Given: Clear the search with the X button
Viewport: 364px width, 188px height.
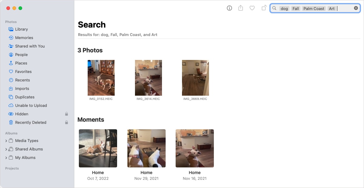Looking at the screenshot, I should click(x=356, y=8).
